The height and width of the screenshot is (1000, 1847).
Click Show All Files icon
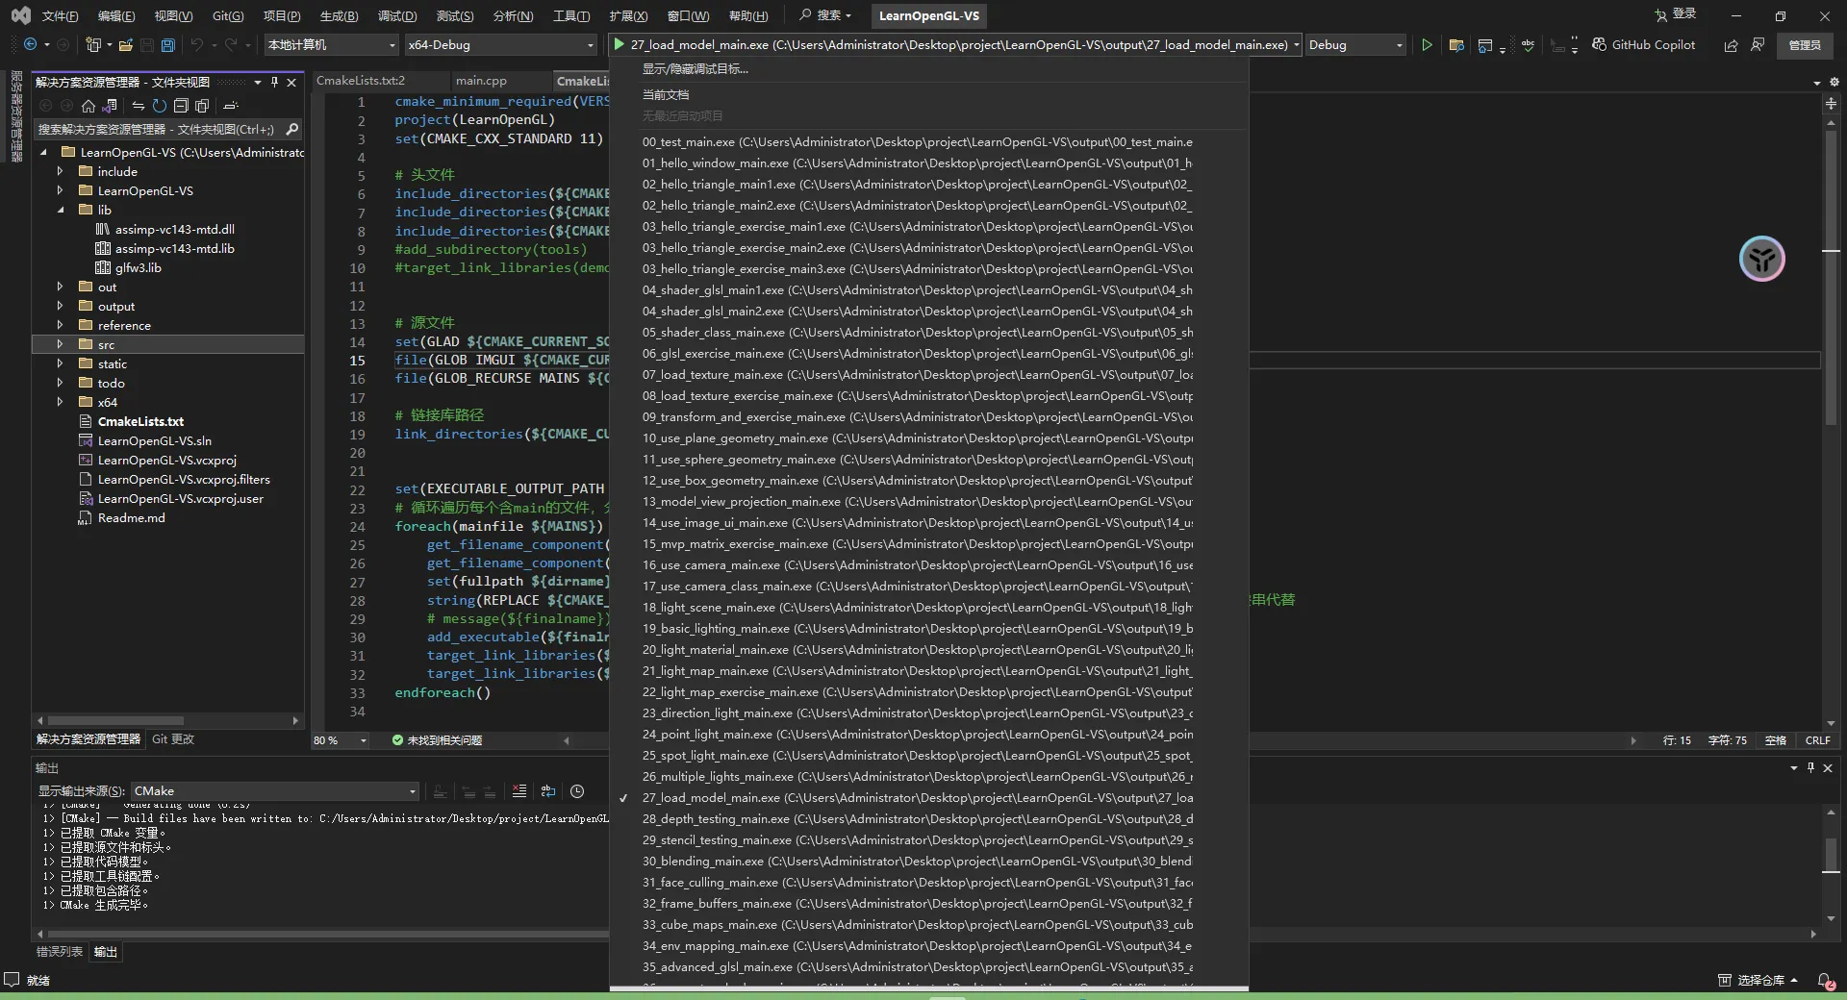point(202,106)
